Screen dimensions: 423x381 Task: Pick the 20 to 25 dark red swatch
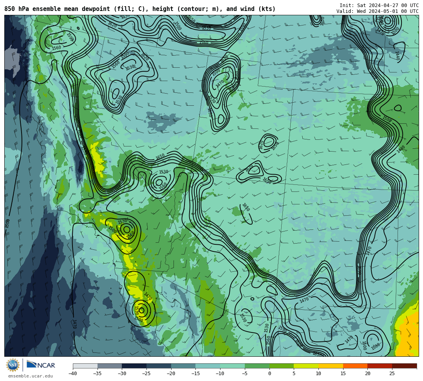pyautogui.click(x=380, y=366)
